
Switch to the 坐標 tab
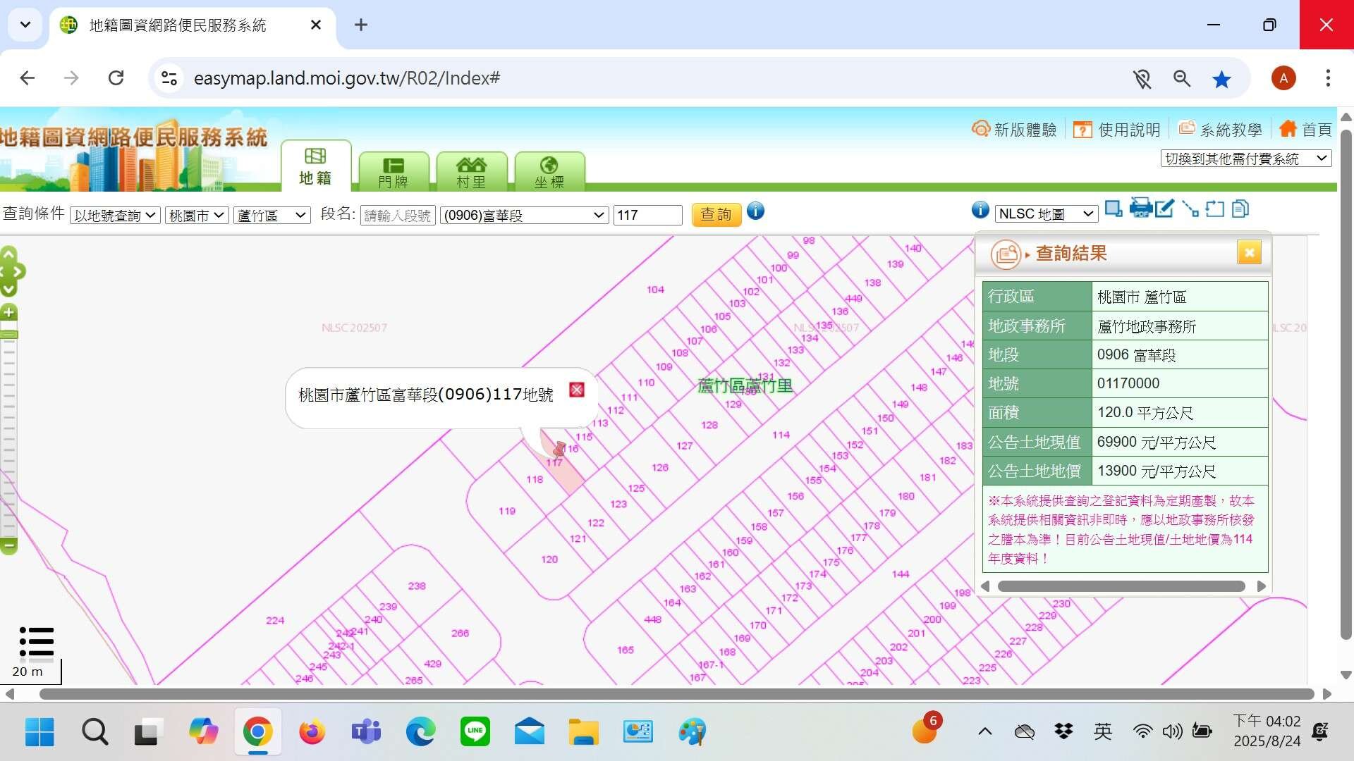pos(549,172)
